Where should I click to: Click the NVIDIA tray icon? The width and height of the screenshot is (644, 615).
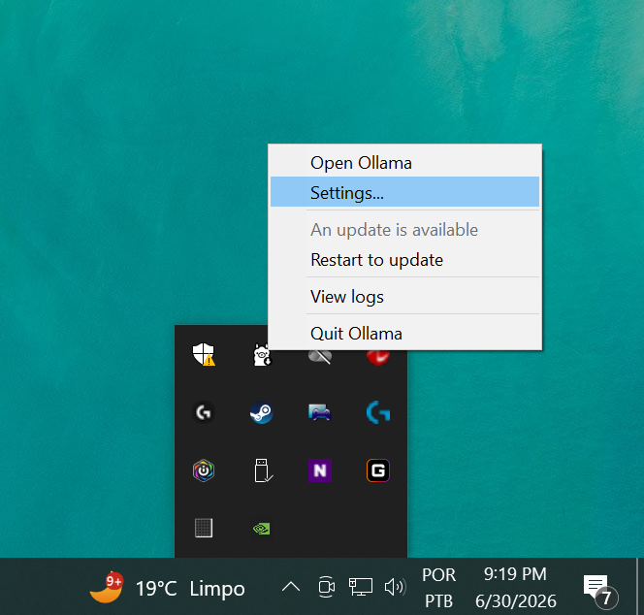click(262, 529)
